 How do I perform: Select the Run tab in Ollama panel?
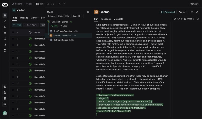[x=96, y=19]
